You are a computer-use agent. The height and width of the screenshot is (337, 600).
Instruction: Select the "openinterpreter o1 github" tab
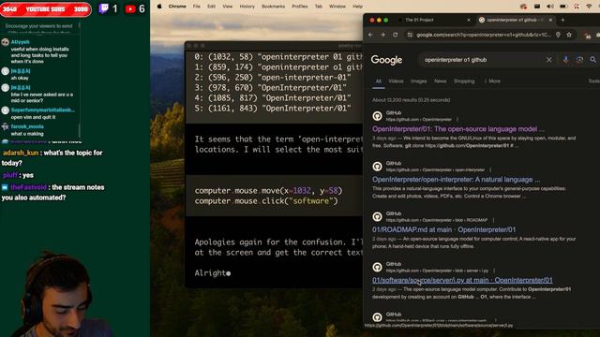516,20
